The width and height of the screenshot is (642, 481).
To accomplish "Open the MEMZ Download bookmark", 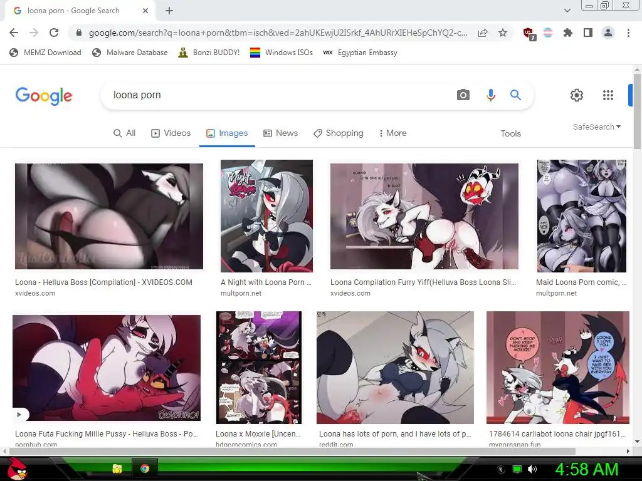I will pyautogui.click(x=45, y=53).
